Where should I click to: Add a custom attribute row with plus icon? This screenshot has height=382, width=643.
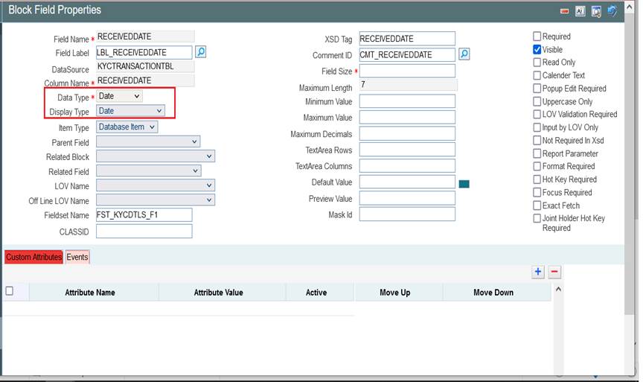[x=538, y=272]
